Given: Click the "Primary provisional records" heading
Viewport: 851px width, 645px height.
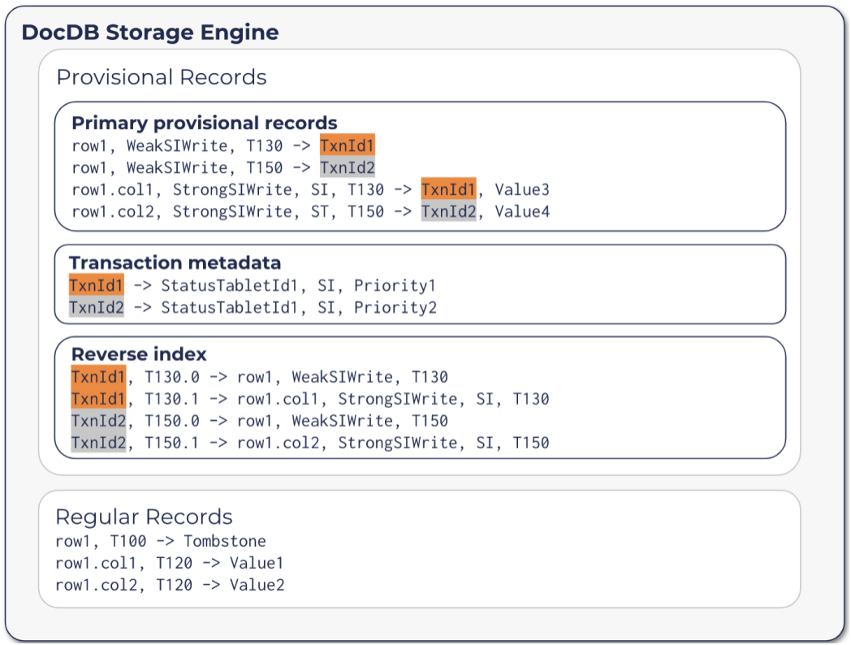Looking at the screenshot, I should (x=205, y=123).
